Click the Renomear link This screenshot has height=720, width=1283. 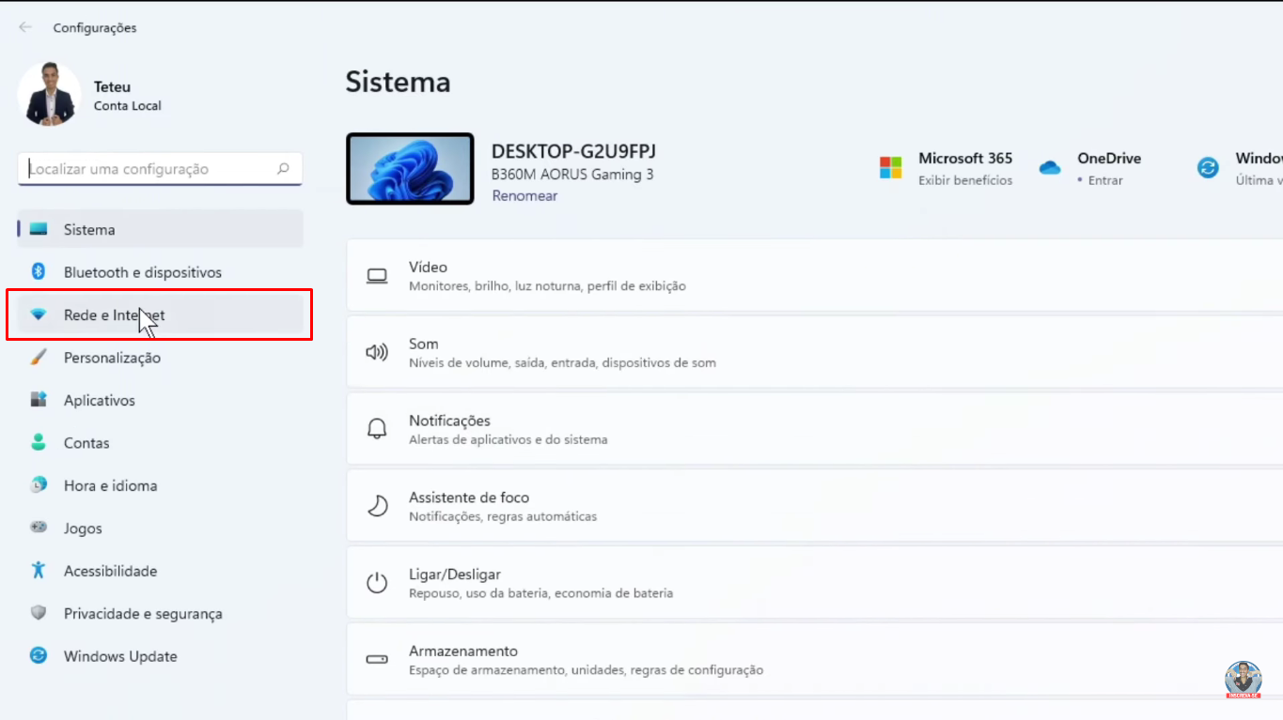pyautogui.click(x=524, y=196)
